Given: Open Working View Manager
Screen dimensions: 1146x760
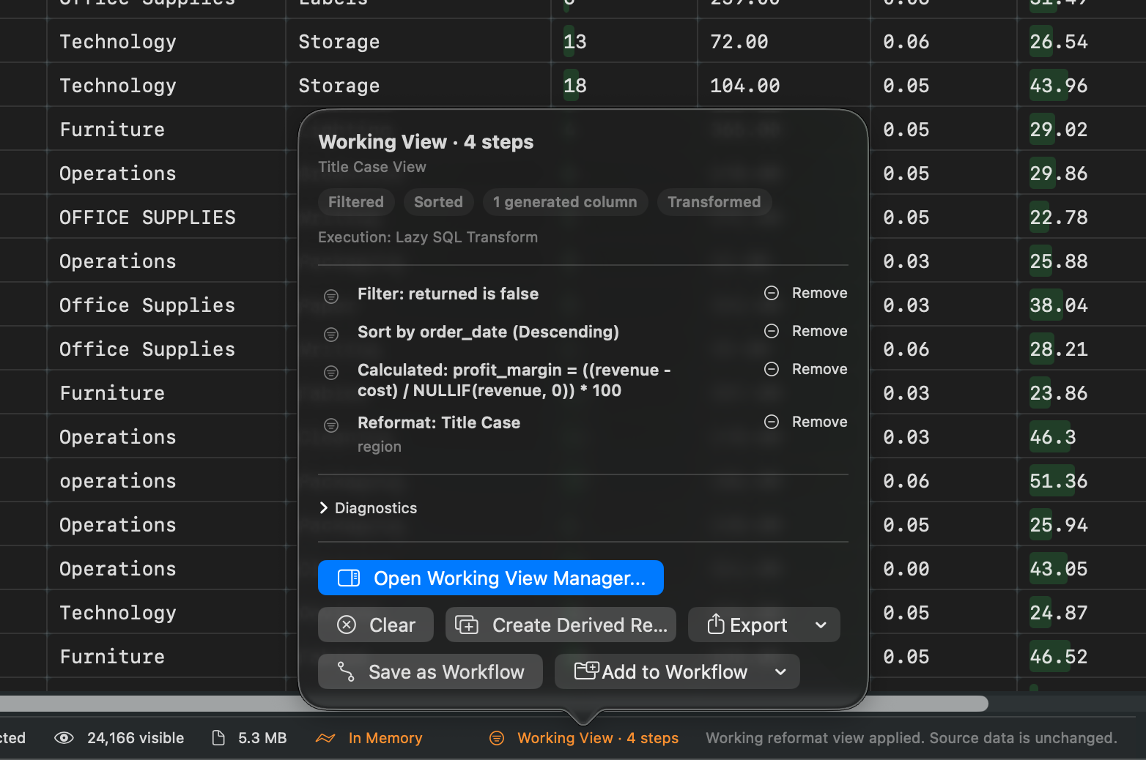Looking at the screenshot, I should coord(491,578).
